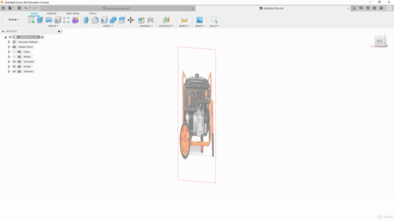Activate GENERATOR component radio button
394x221 pixels.
tap(42, 37)
